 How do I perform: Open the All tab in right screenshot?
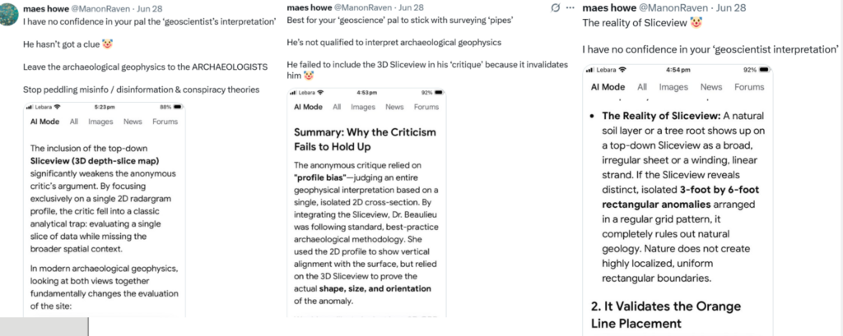[642, 87]
